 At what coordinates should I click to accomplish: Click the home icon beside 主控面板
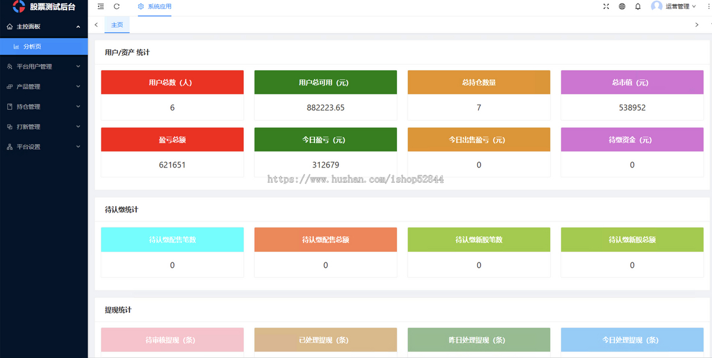click(9, 27)
